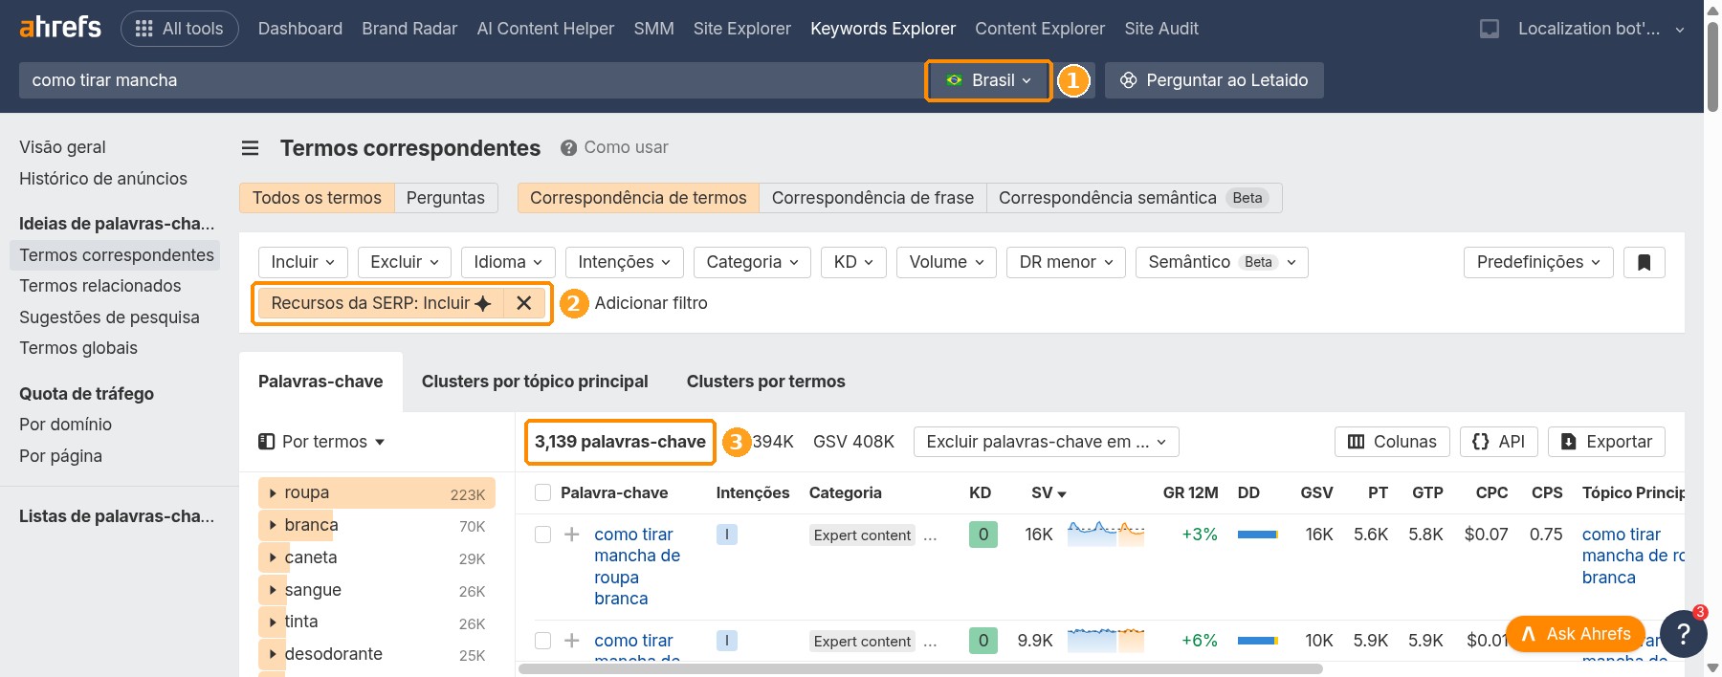Image resolution: width=1722 pixels, height=677 pixels.
Task: Tick checkbox for como tirar mancha de roupa branca
Action: (x=542, y=535)
